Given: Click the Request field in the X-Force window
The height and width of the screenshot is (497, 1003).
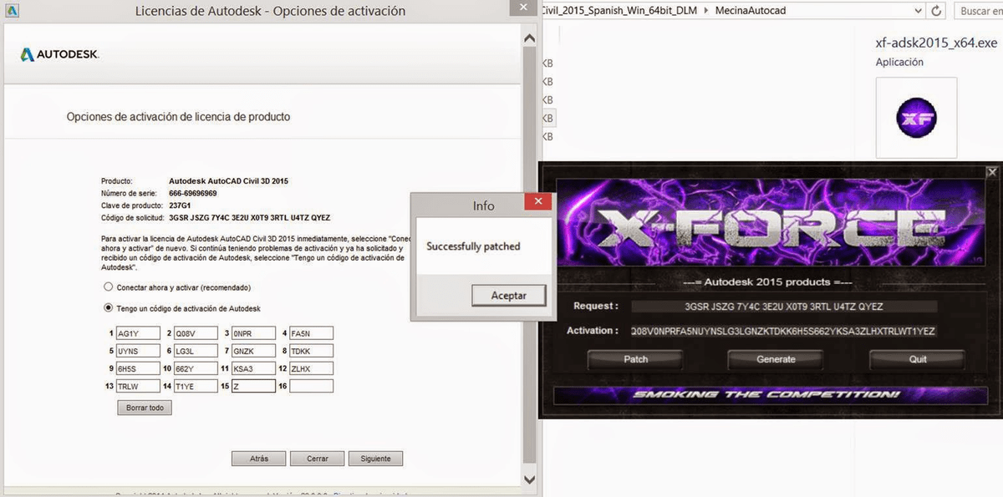Looking at the screenshot, I should pyautogui.click(x=784, y=307).
